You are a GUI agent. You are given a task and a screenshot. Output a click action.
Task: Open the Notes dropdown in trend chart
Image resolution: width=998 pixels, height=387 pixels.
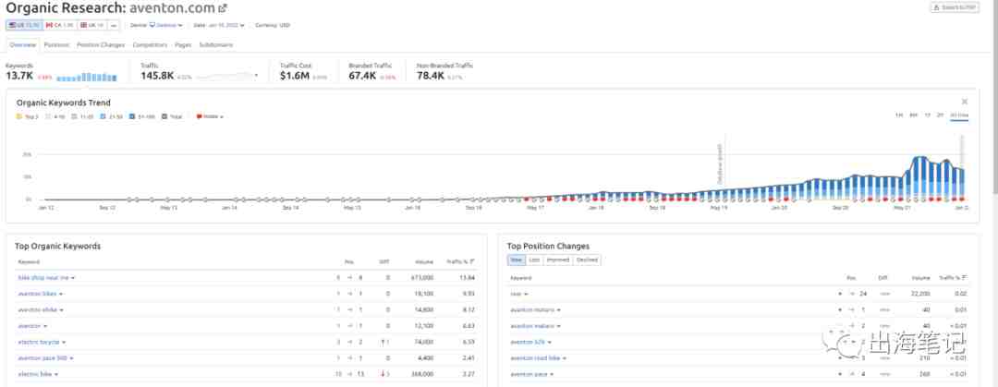pos(210,116)
